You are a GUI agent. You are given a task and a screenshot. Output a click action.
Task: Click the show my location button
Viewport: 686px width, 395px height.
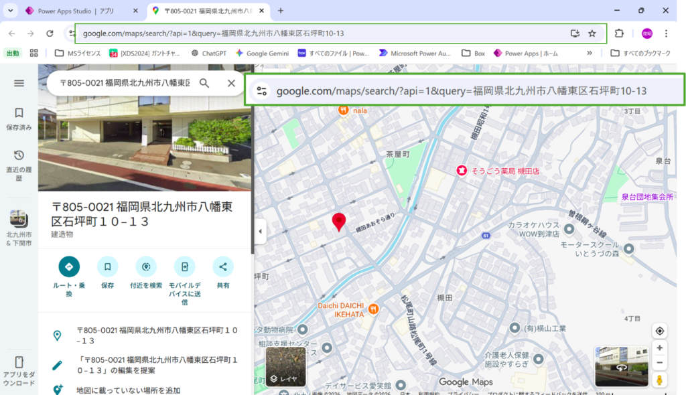click(659, 331)
